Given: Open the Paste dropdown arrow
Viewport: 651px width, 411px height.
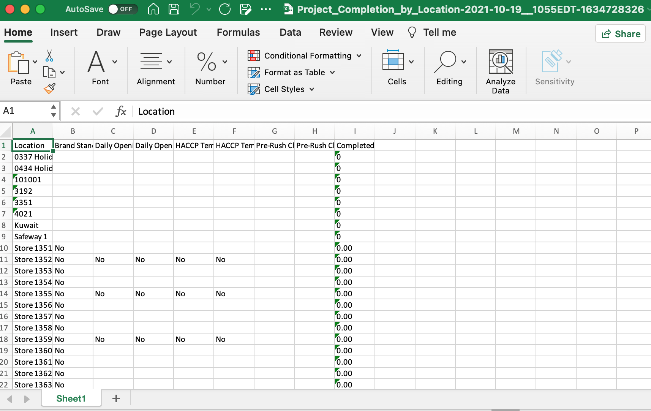Looking at the screenshot, I should [35, 61].
